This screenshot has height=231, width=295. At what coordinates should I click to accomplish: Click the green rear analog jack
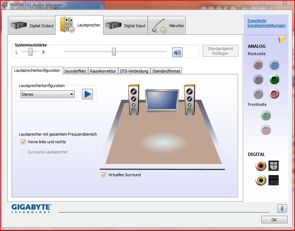pos(274,79)
